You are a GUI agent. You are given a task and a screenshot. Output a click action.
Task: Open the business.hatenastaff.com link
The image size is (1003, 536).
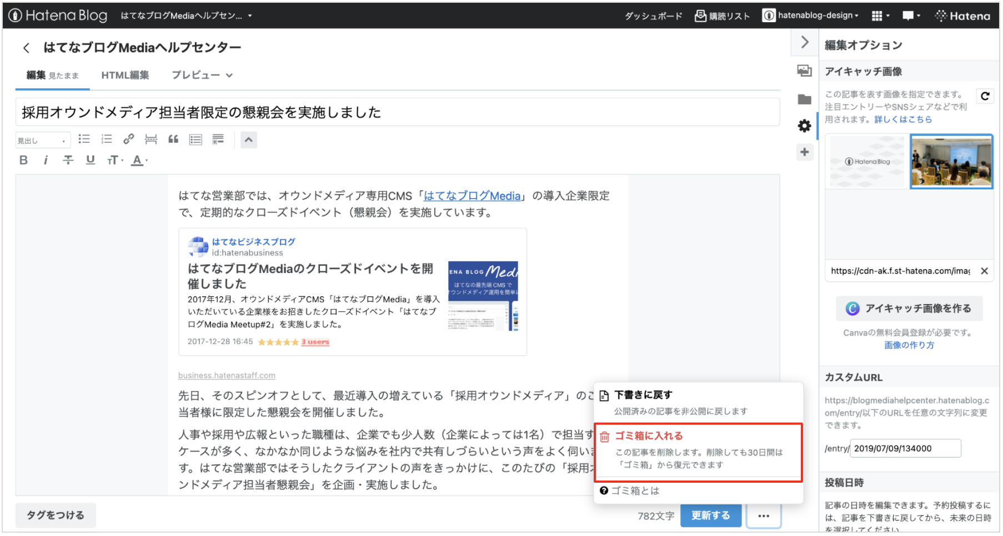click(227, 376)
